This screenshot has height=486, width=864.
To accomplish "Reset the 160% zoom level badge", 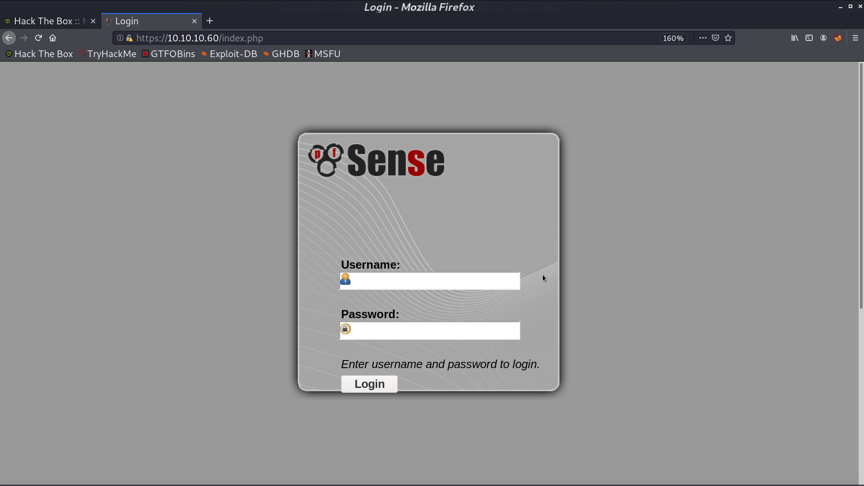I will click(x=673, y=38).
